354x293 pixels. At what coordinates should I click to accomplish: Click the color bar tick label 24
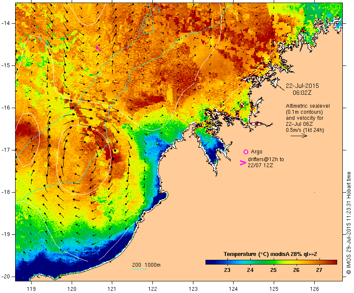250,270
